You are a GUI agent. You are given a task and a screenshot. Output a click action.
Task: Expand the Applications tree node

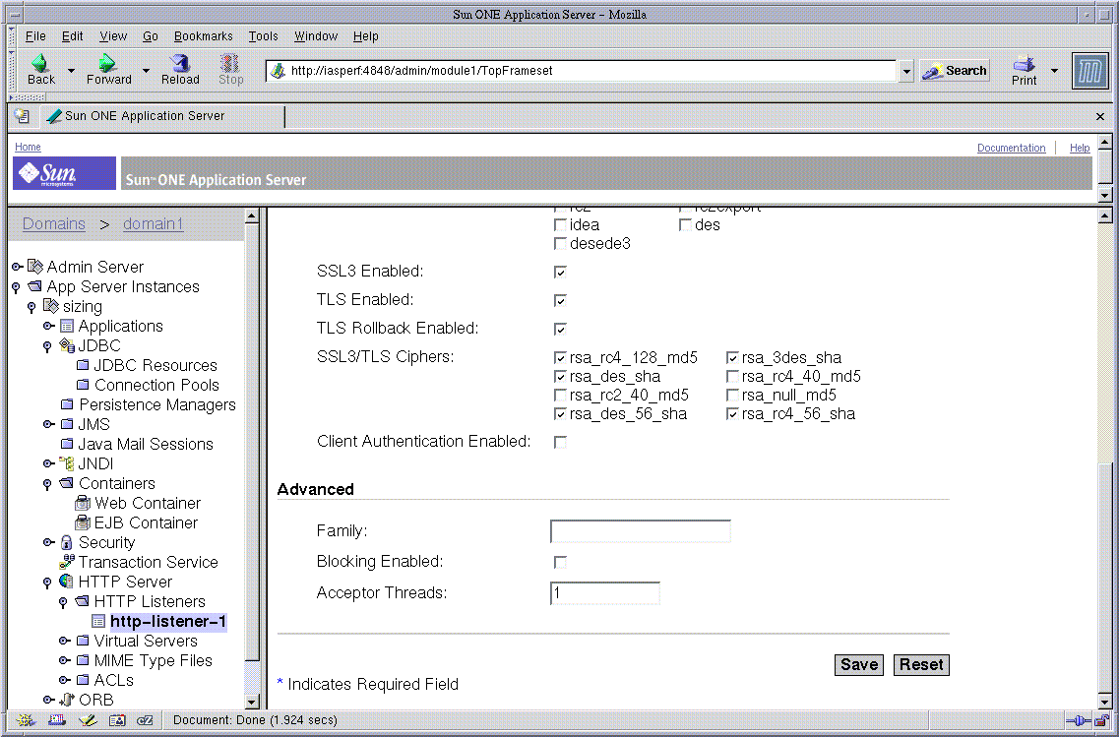(x=48, y=326)
